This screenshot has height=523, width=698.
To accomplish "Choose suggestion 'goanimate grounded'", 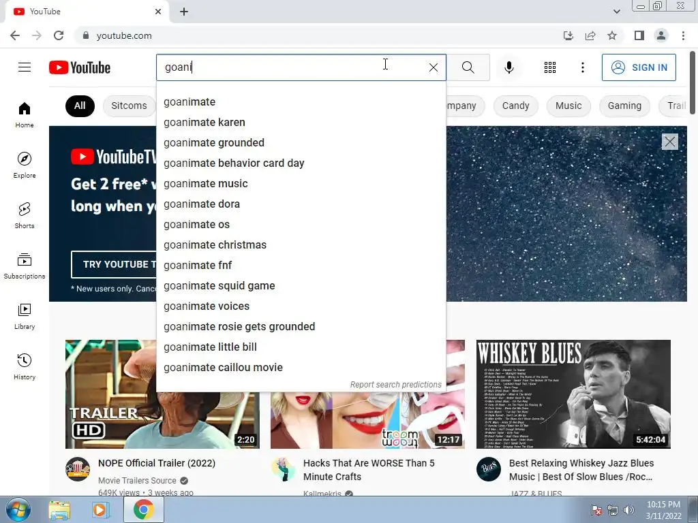I will pyautogui.click(x=301, y=143).
